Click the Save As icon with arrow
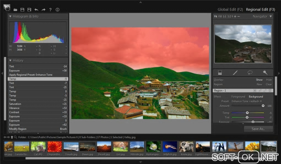Viewport: 281px width, 164px height. pos(29,10)
